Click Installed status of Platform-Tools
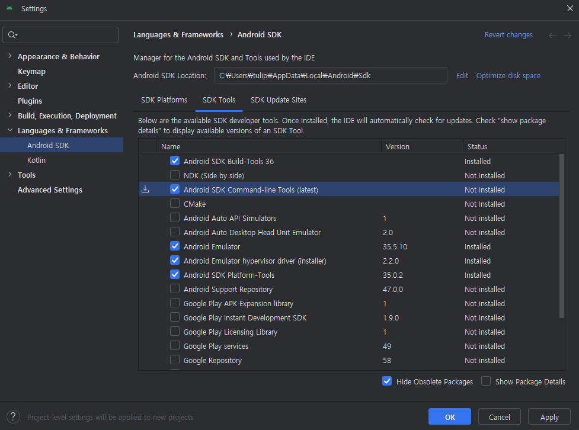Image resolution: width=579 pixels, height=430 pixels. point(478,275)
